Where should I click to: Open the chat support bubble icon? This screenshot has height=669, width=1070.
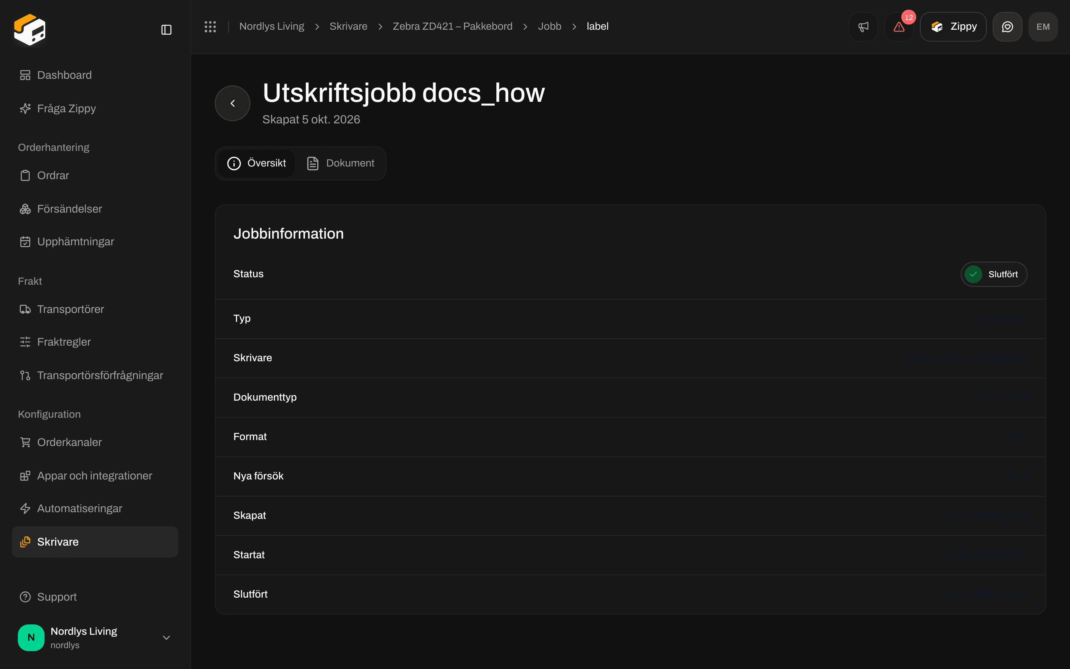point(1007,26)
